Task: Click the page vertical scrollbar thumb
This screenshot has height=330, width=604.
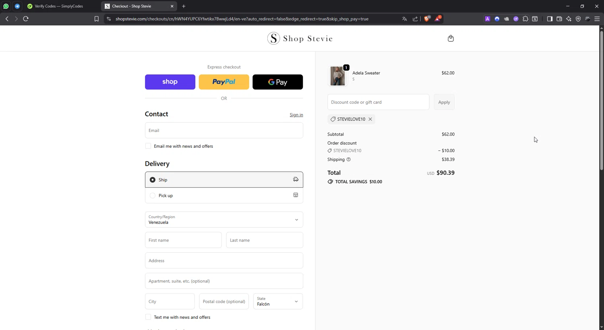Action: [x=602, y=101]
